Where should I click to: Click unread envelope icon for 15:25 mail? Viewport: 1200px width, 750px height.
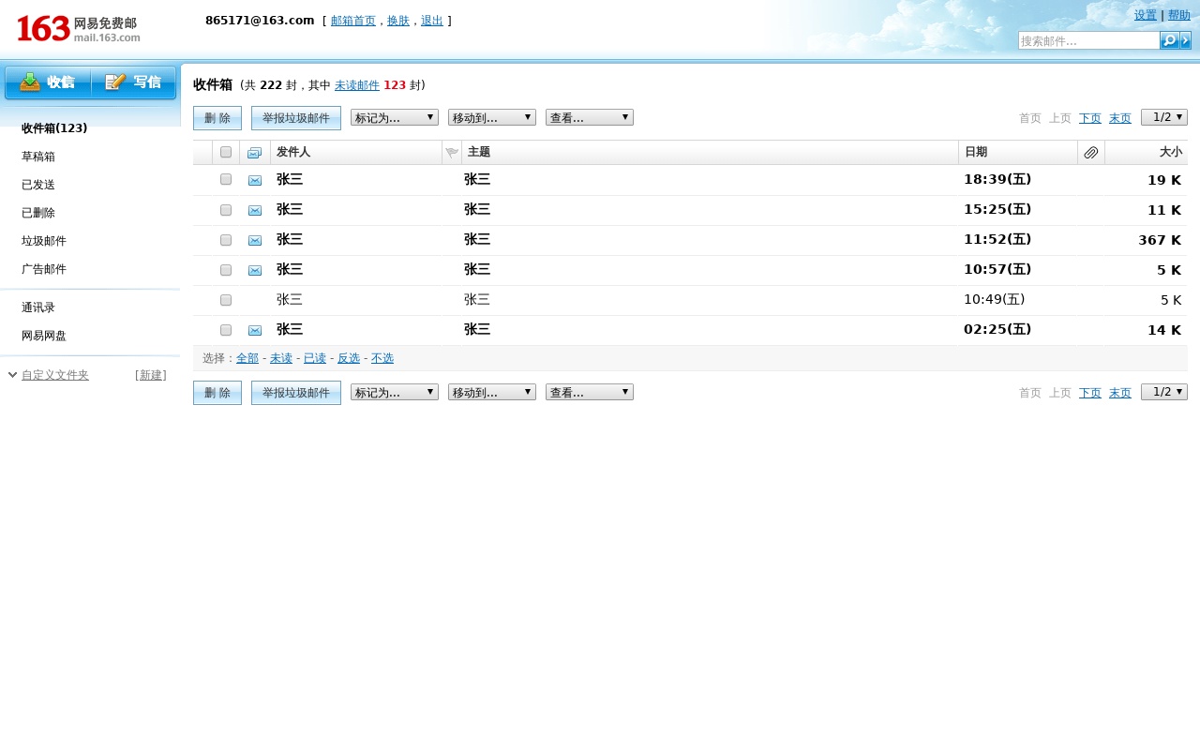point(255,210)
